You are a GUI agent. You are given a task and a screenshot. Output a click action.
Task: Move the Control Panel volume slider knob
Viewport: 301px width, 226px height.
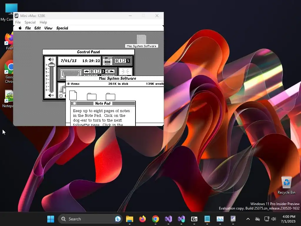51,64
